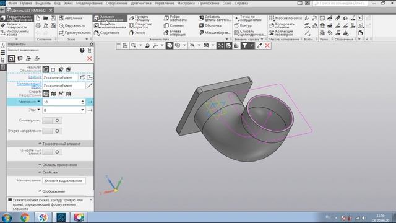Select Копировать объекты tool
The width and height of the screenshot is (396, 223).
coord(282,25)
